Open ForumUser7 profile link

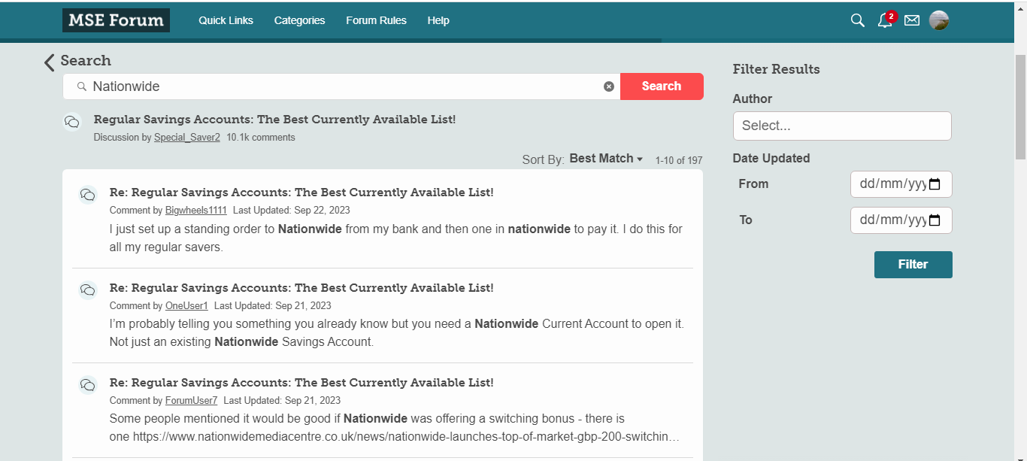(x=191, y=401)
